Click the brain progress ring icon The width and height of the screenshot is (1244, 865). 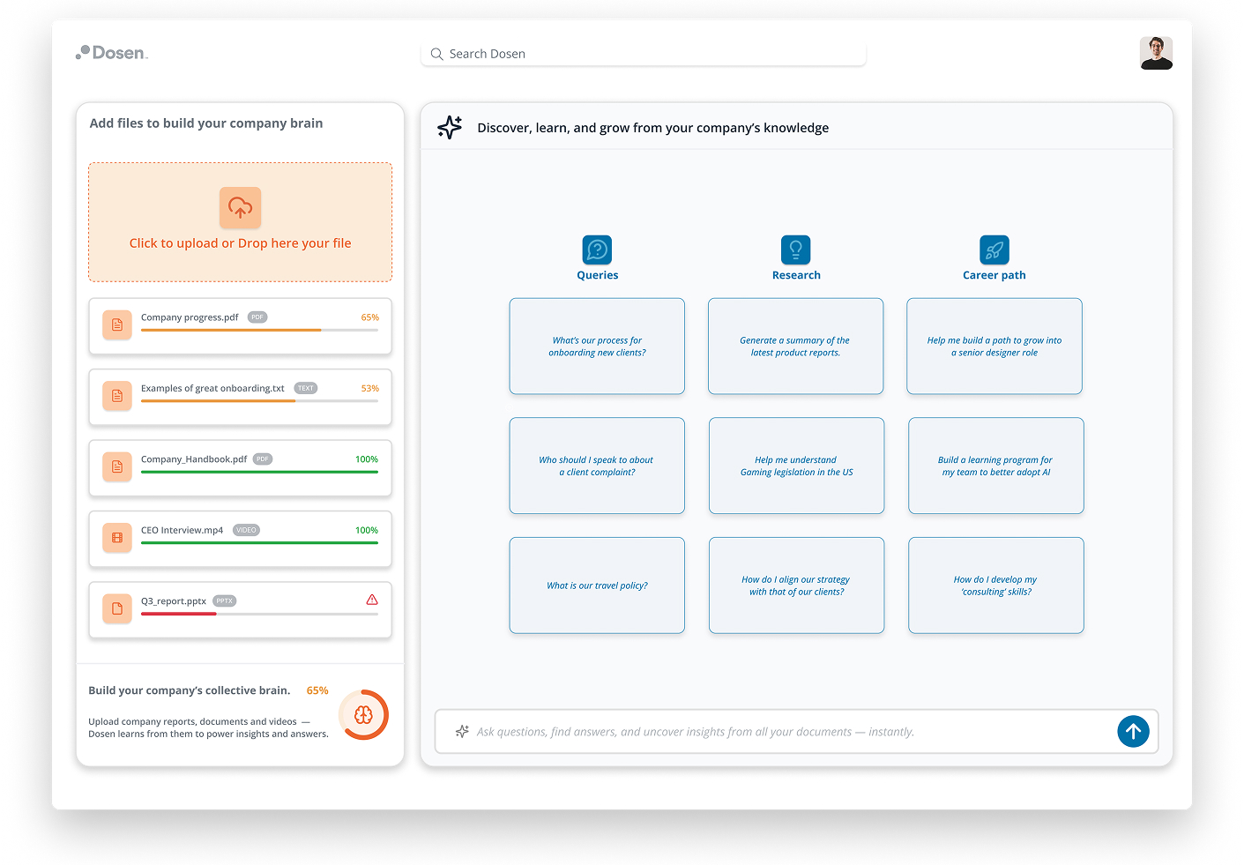tap(363, 714)
